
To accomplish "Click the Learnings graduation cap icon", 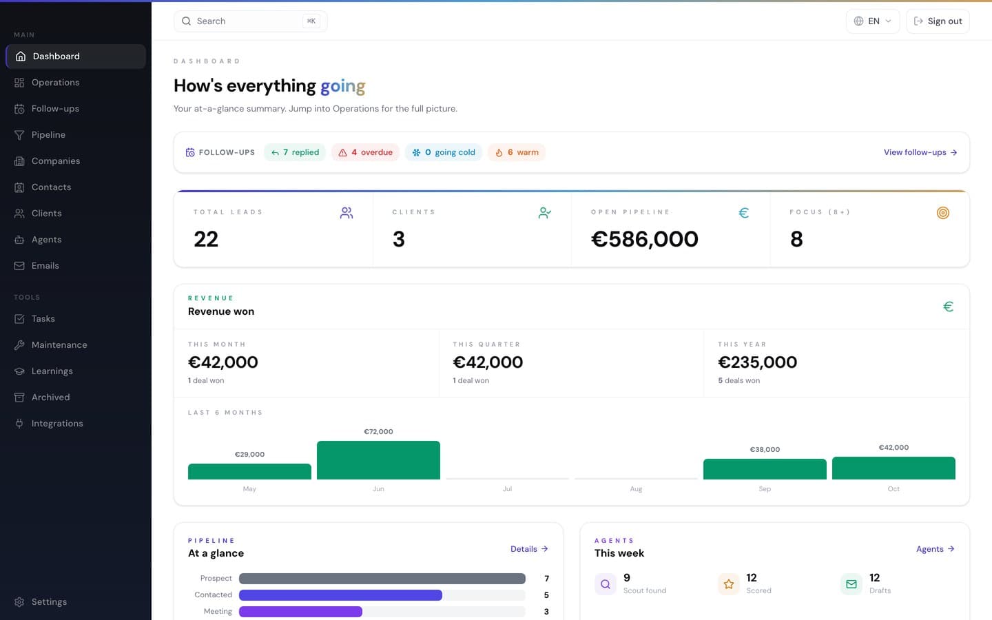I will [x=19, y=371].
